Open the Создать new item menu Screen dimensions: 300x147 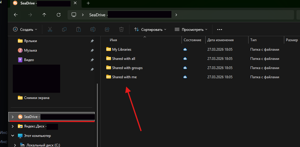[x=25, y=30]
